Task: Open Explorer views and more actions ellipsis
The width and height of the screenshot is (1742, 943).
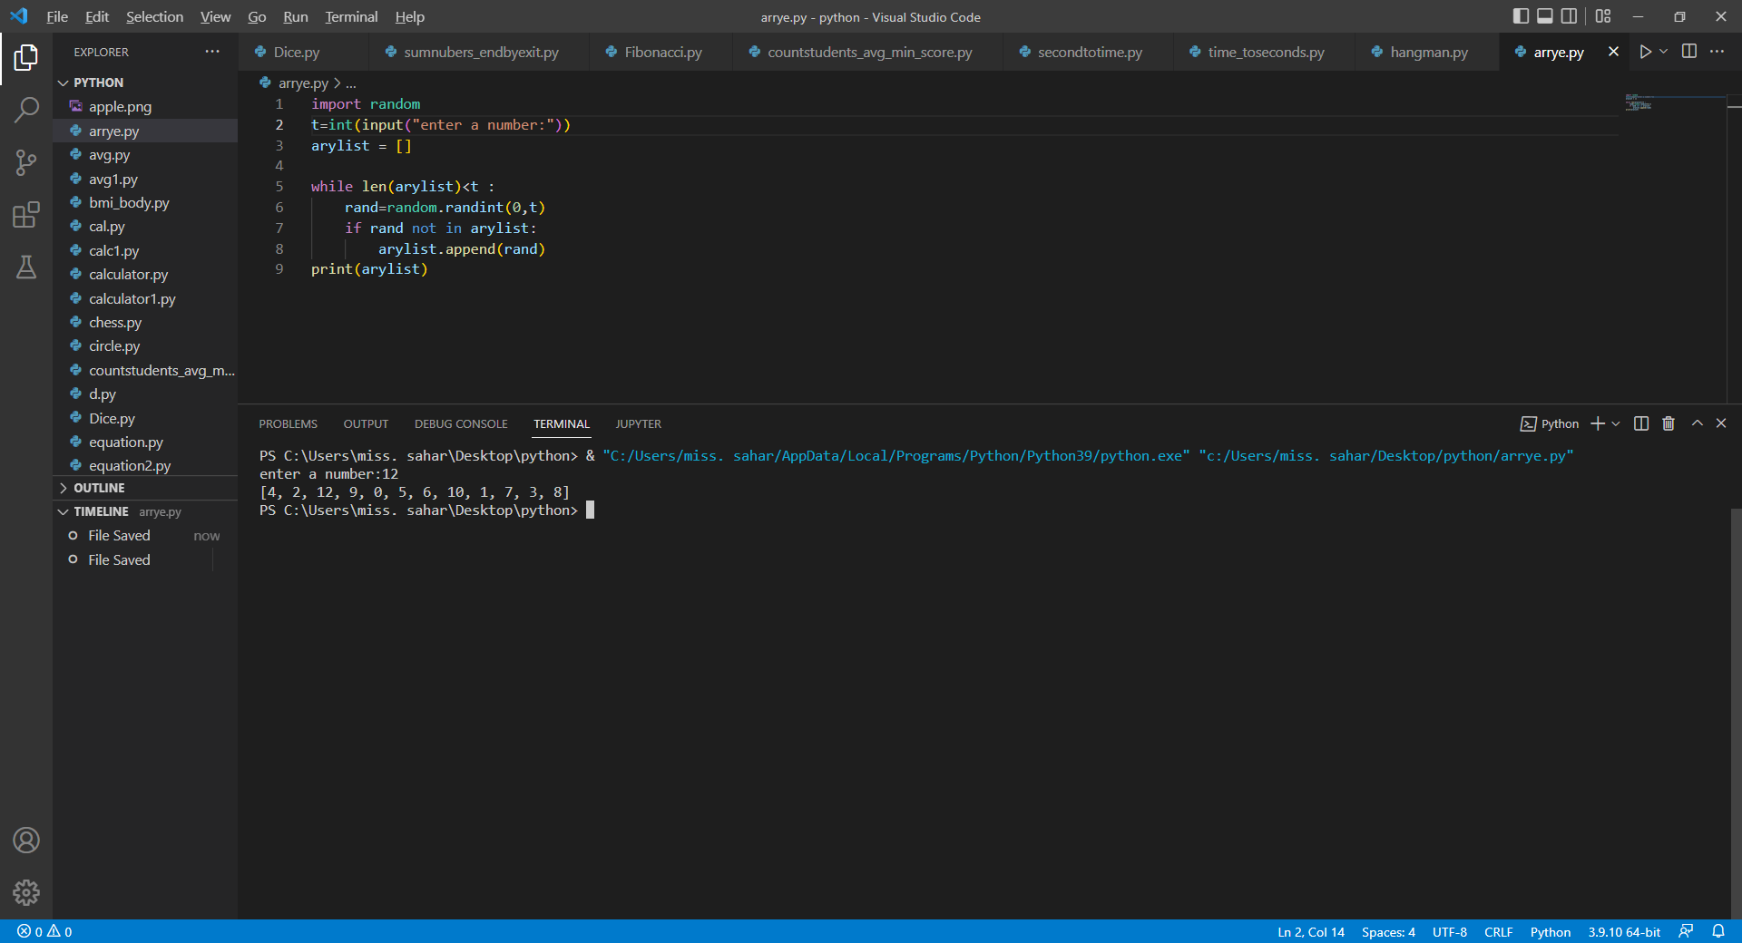Action: 212,52
